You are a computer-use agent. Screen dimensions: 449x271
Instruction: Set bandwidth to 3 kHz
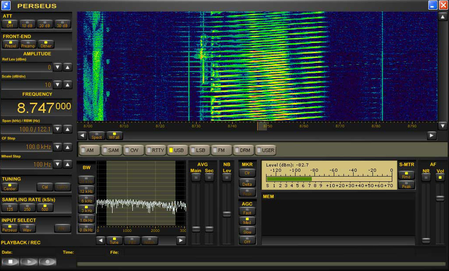pos(86,209)
